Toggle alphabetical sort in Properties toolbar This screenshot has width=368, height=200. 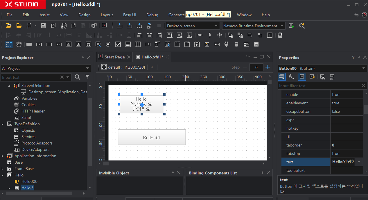point(291,77)
